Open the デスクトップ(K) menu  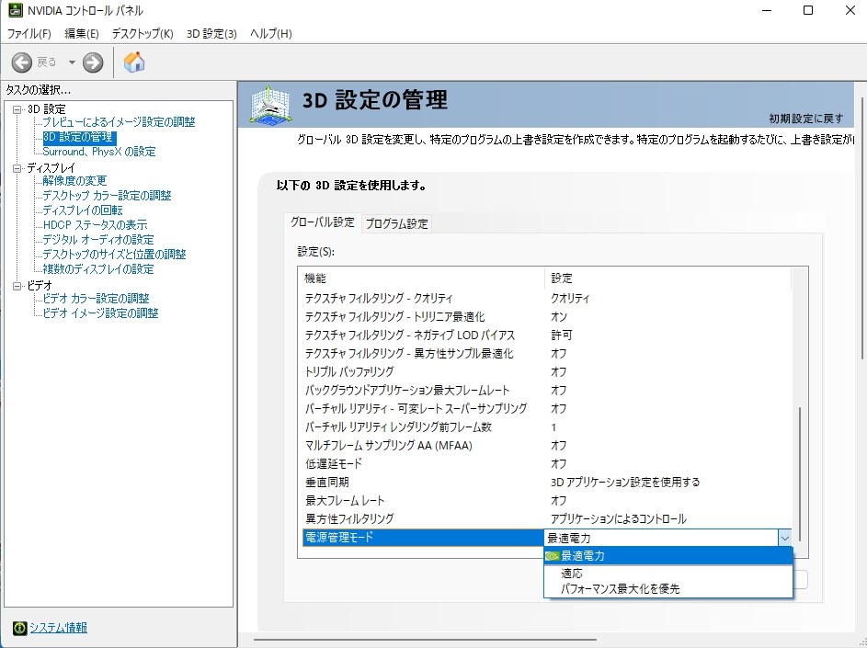tap(143, 34)
